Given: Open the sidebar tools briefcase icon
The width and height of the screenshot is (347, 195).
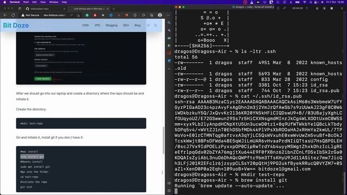Looking at the screenshot, I should click(x=169, y=38).
